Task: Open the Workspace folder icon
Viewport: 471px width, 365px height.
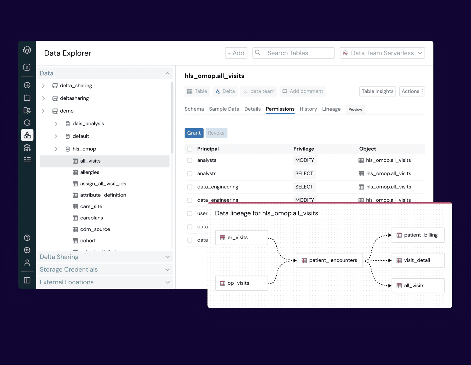Action: [27, 98]
